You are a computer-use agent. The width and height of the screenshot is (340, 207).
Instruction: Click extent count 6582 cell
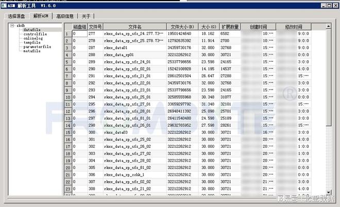click(x=230, y=34)
